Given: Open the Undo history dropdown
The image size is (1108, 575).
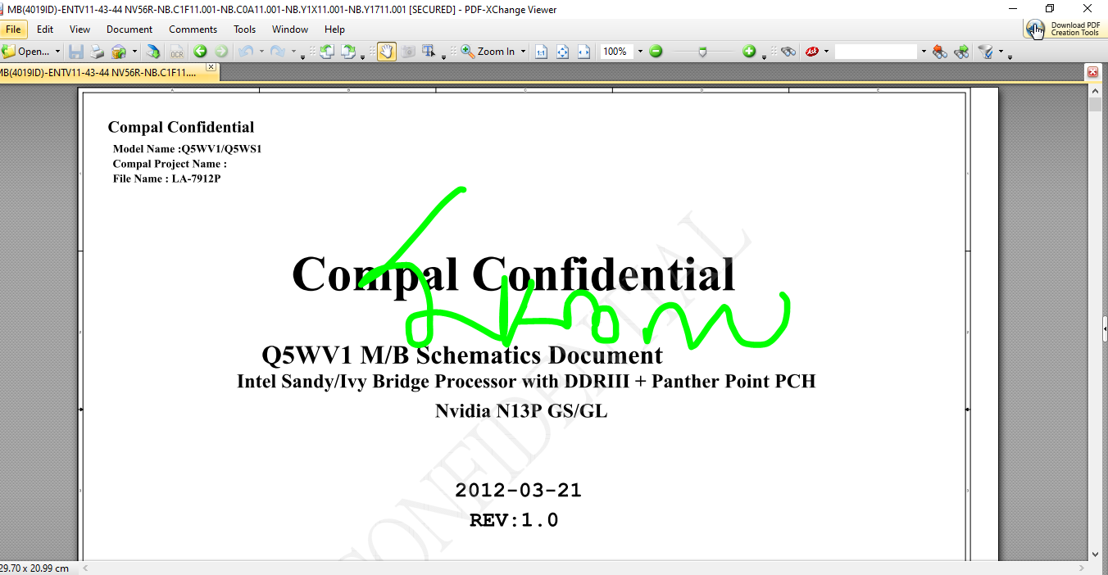Looking at the screenshot, I should [261, 52].
